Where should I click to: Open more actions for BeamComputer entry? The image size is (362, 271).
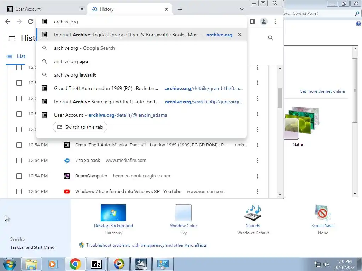(258, 176)
